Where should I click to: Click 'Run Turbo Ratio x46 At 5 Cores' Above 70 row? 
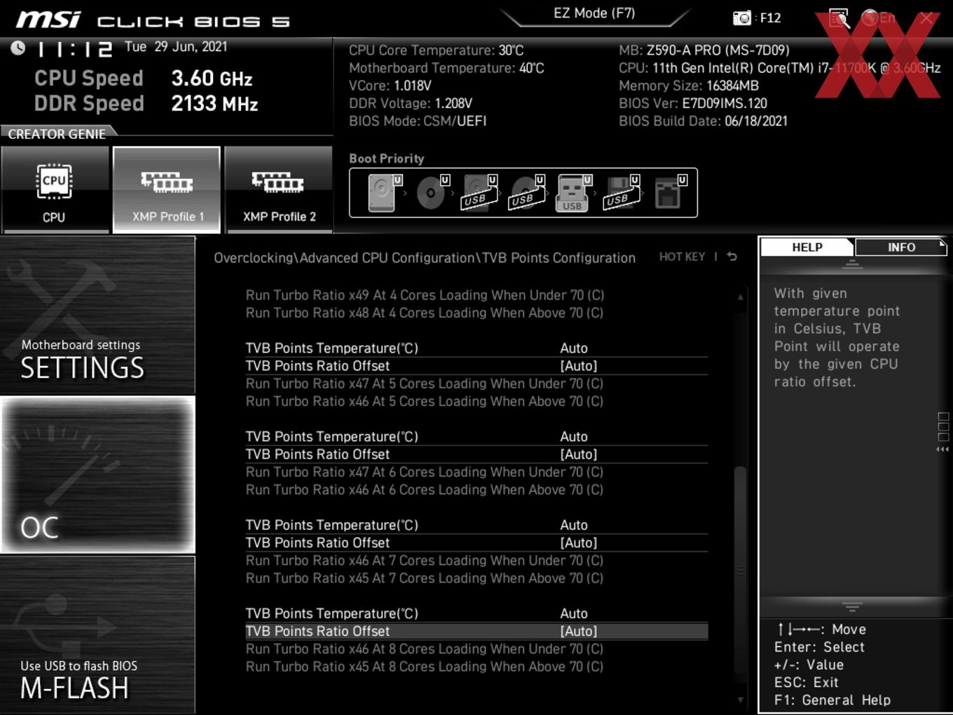(425, 401)
